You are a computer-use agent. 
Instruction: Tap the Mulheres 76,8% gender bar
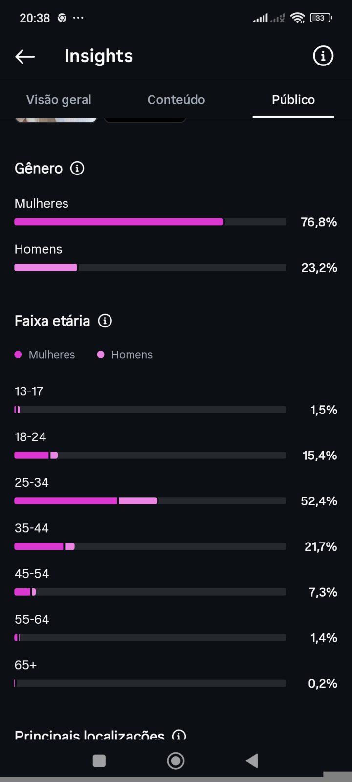[151, 222]
